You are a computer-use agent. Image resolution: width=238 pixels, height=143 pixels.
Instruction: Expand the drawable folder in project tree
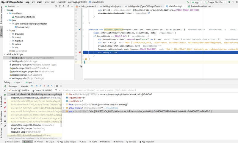click(10, 34)
